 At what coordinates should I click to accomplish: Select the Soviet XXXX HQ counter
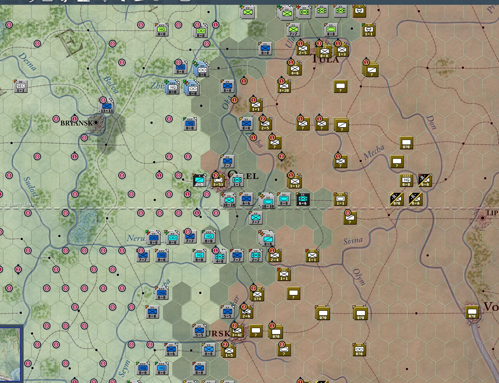coord(406,180)
